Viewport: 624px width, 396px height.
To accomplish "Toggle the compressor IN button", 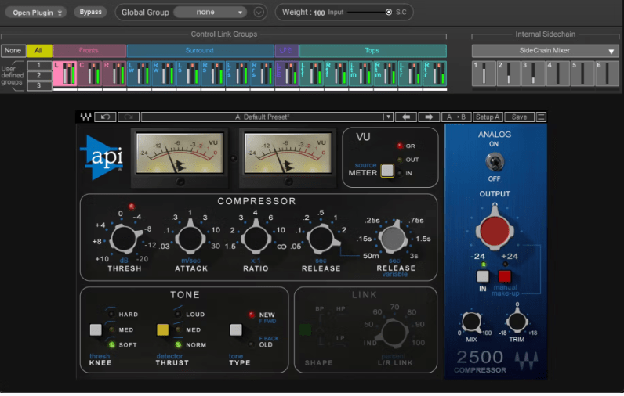I will (x=483, y=276).
